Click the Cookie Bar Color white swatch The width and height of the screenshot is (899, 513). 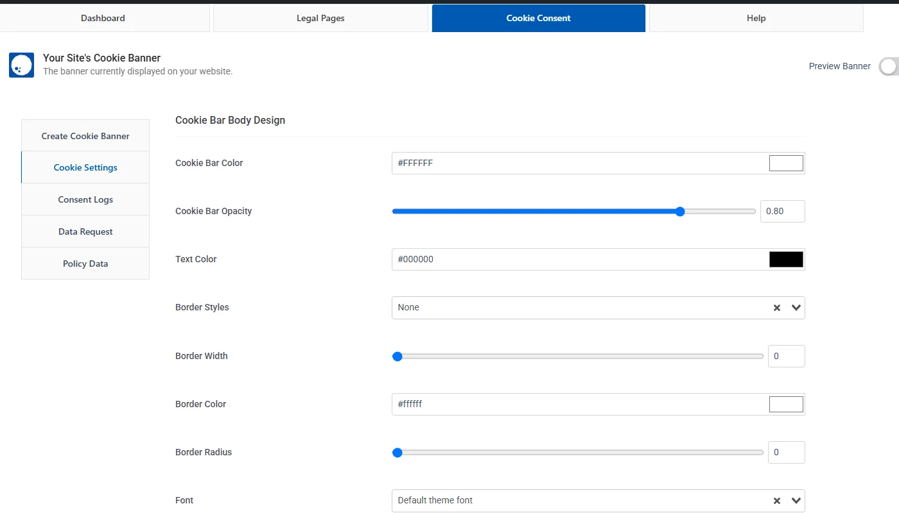[786, 164]
